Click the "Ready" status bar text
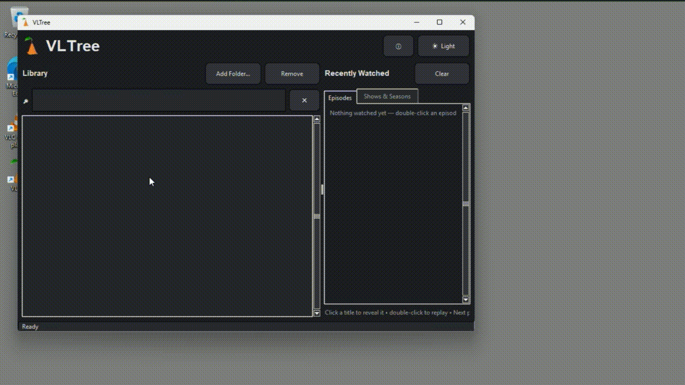 [30, 327]
